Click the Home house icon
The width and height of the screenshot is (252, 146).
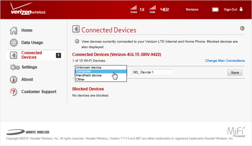[14, 30]
